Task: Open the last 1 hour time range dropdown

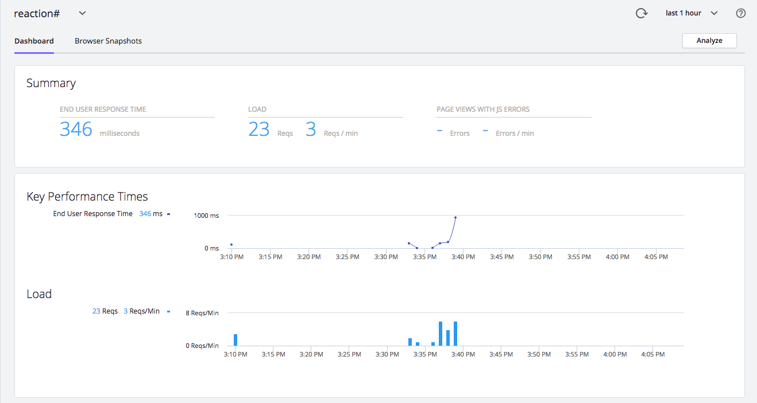Action: tap(692, 13)
